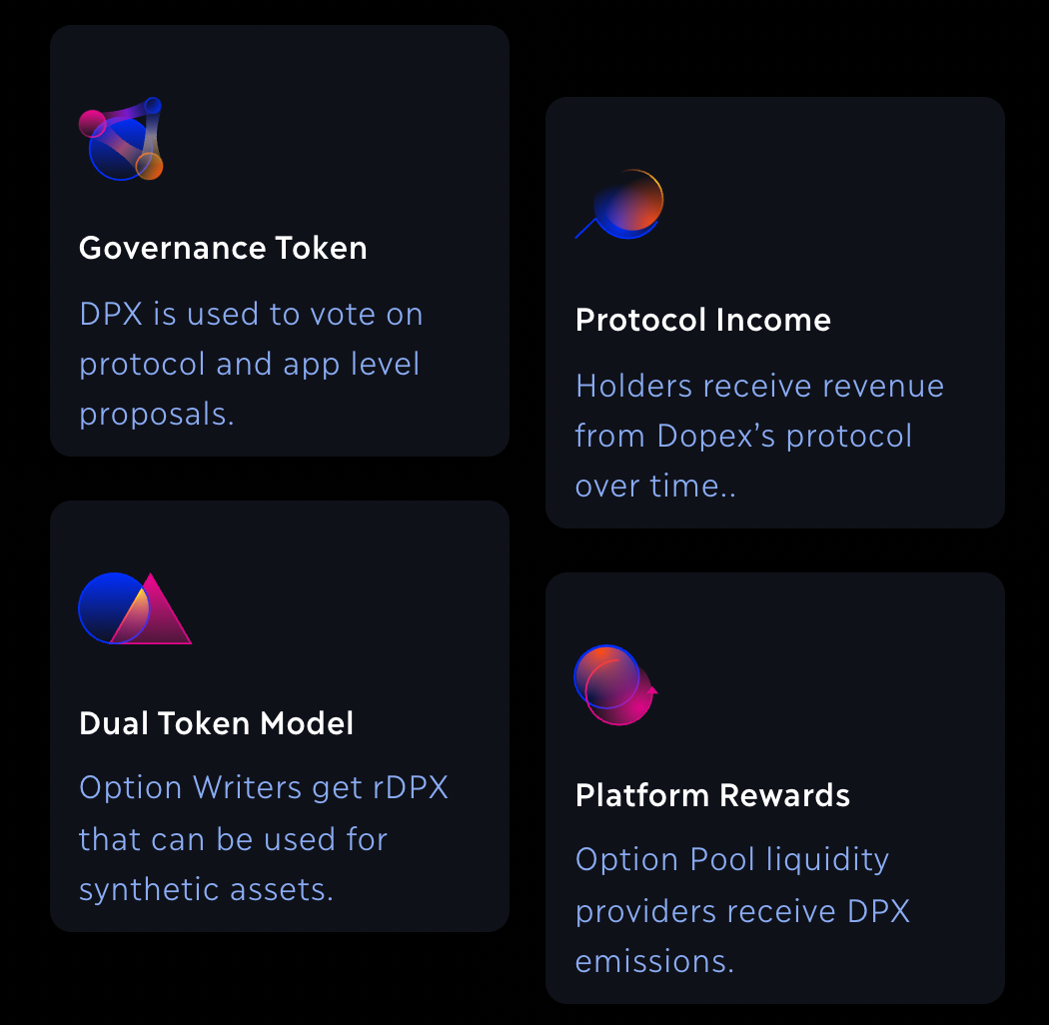The height and width of the screenshot is (1025, 1049).
Task: Click the Governance Token network icon
Action: point(121,140)
